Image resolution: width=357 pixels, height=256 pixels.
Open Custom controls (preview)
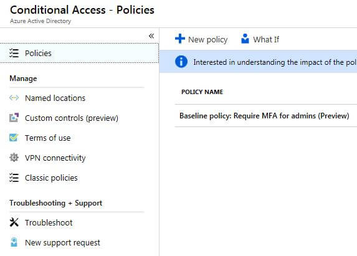[72, 118]
